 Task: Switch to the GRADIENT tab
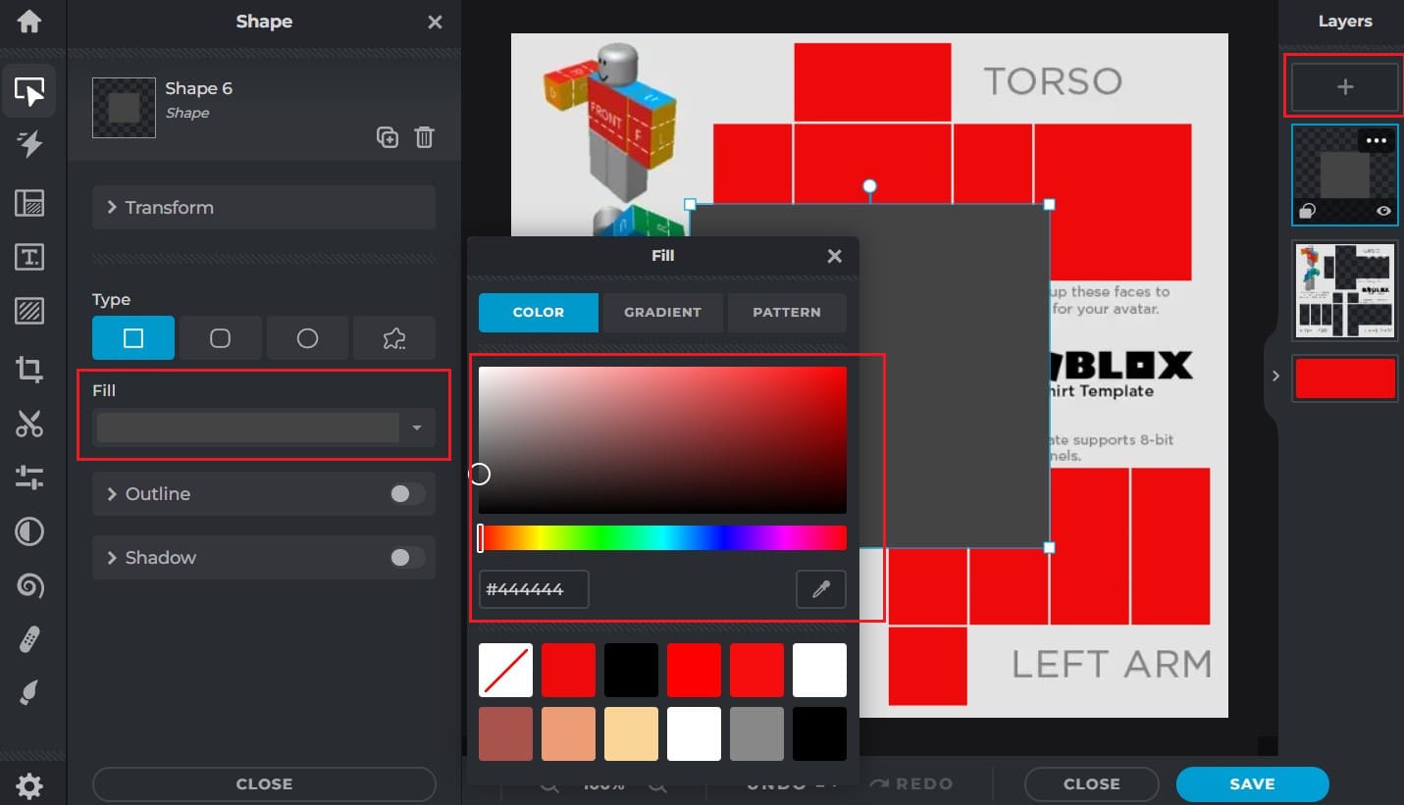pyautogui.click(x=663, y=312)
